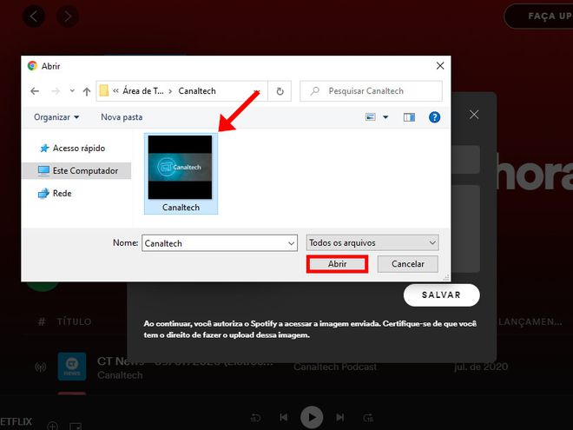This screenshot has height=430, width=573.
Task: Click the now-playing indicator beside CT News
Action: pos(40,367)
